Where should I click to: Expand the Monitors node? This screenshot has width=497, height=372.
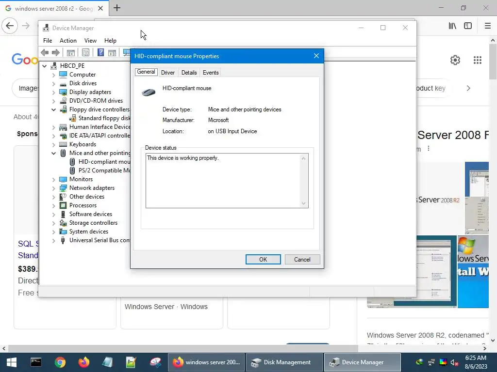point(53,180)
